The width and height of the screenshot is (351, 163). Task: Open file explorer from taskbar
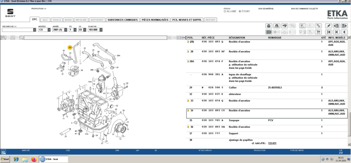coord(25,159)
